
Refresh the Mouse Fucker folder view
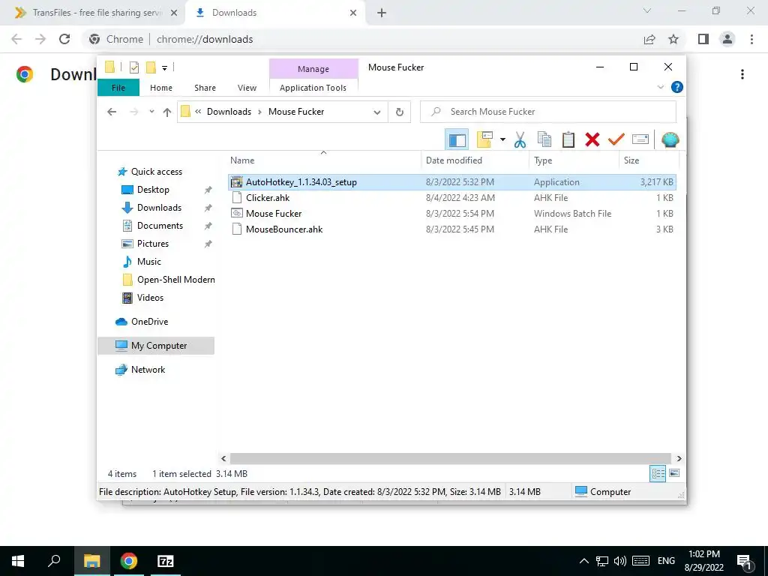coord(399,112)
